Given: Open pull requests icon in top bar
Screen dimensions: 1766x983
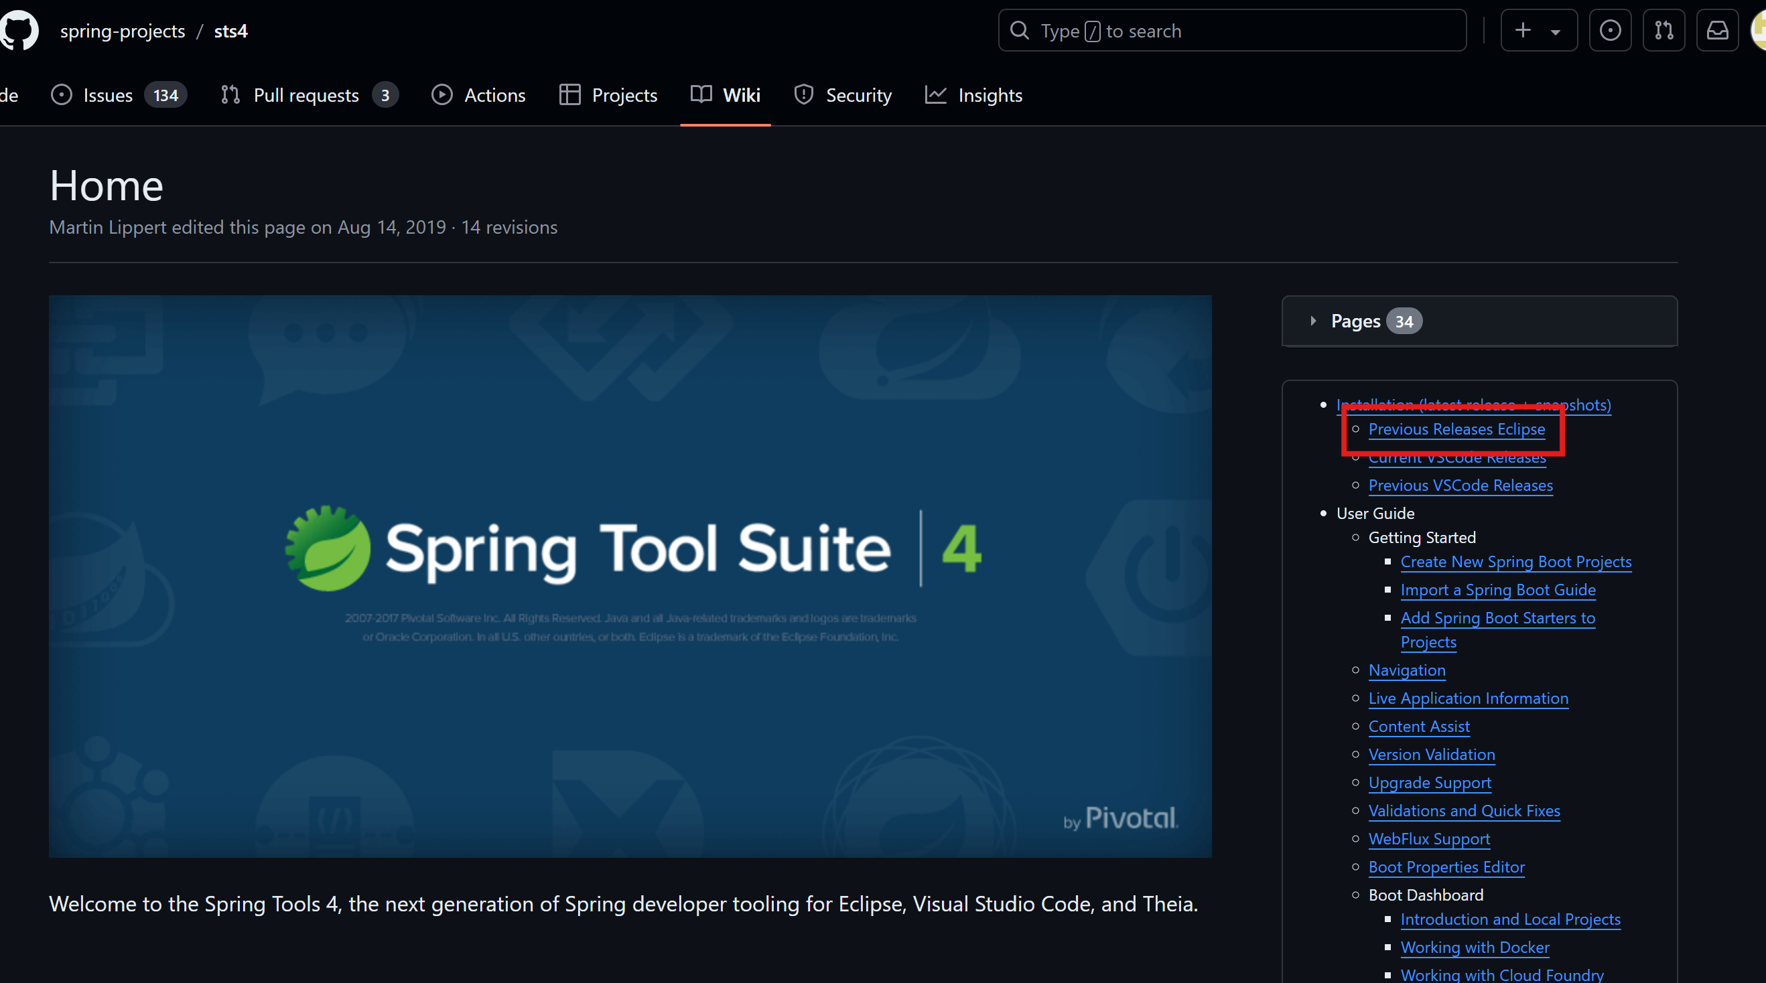Looking at the screenshot, I should click(1663, 31).
